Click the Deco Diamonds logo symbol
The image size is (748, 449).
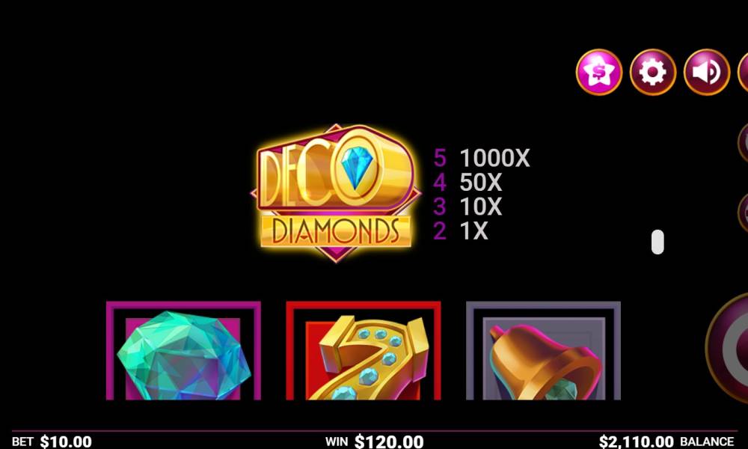tap(336, 193)
